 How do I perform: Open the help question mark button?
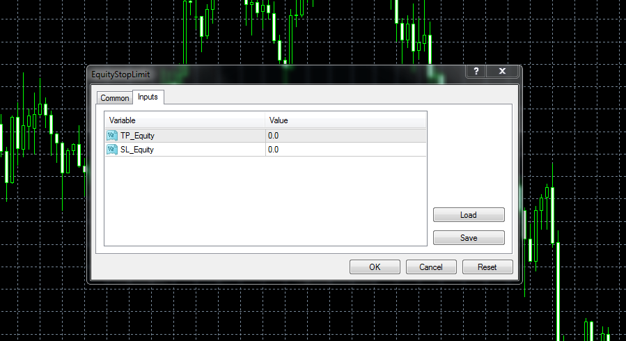pos(476,71)
